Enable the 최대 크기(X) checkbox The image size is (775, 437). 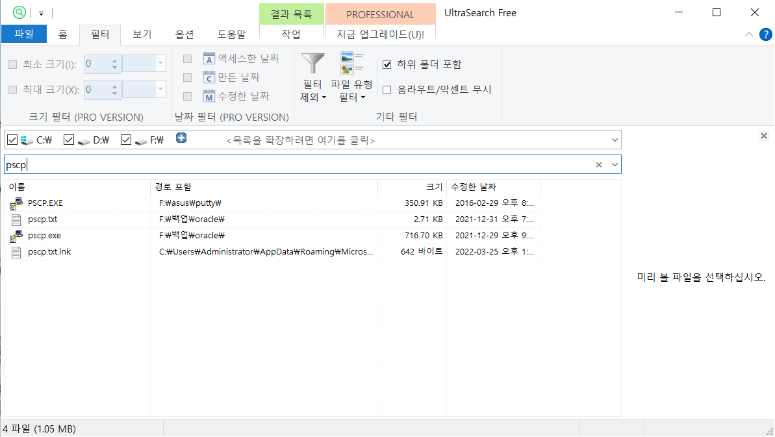click(x=13, y=90)
